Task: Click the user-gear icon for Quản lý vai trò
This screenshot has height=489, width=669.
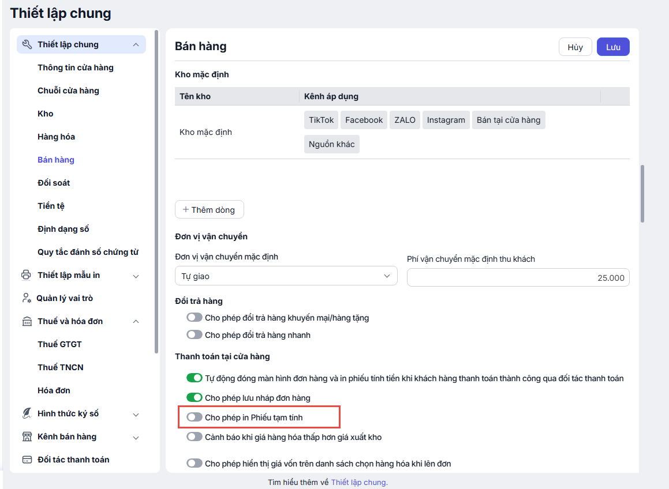Action: pyautogui.click(x=27, y=298)
